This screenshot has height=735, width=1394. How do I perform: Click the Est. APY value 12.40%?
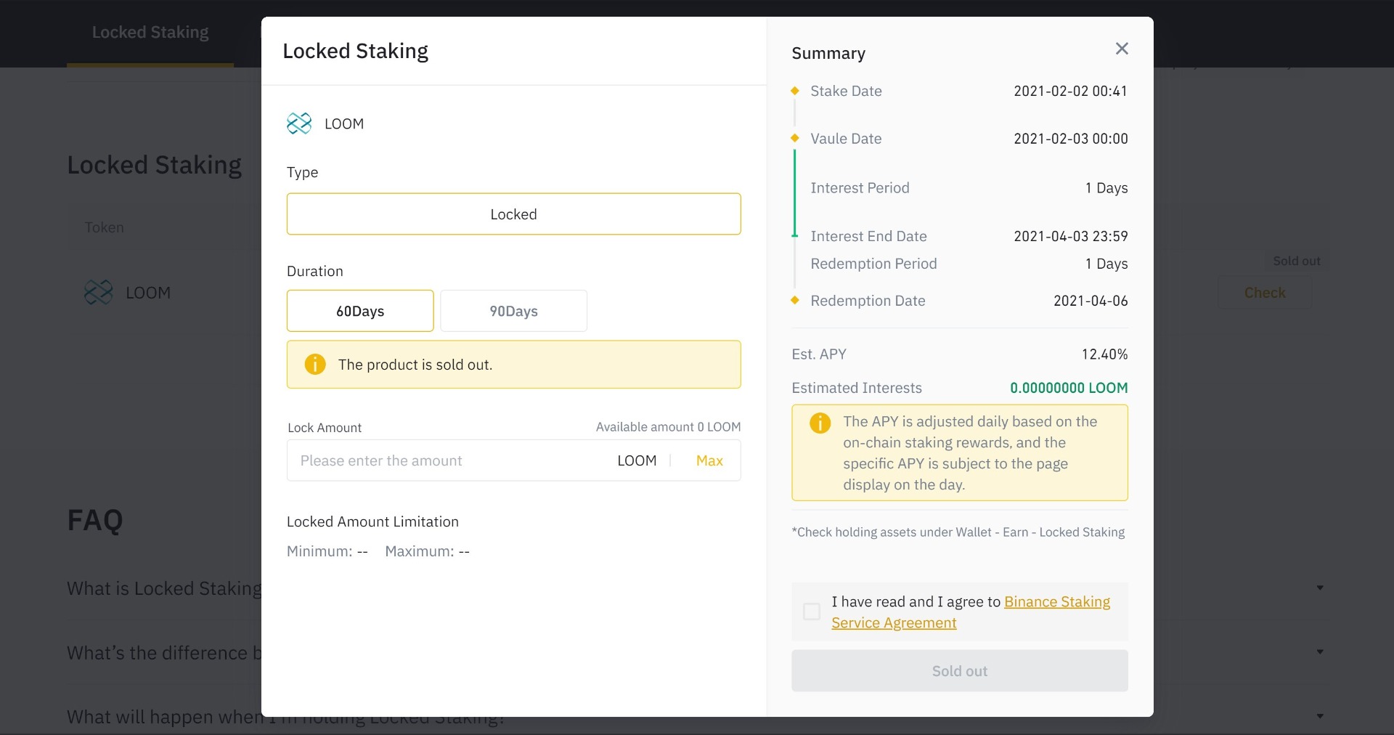point(1104,354)
